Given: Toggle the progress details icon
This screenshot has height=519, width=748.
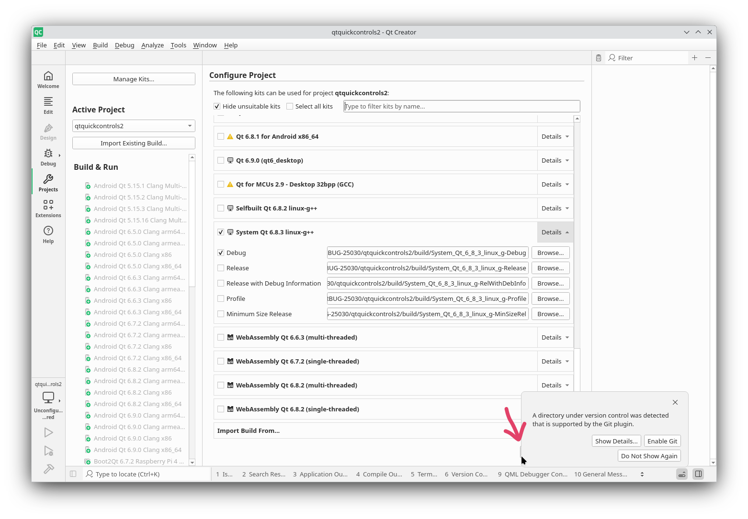Looking at the screenshot, I should click(x=682, y=474).
